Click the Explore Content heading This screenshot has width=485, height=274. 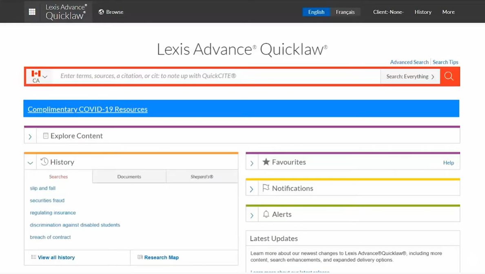pyautogui.click(x=76, y=136)
